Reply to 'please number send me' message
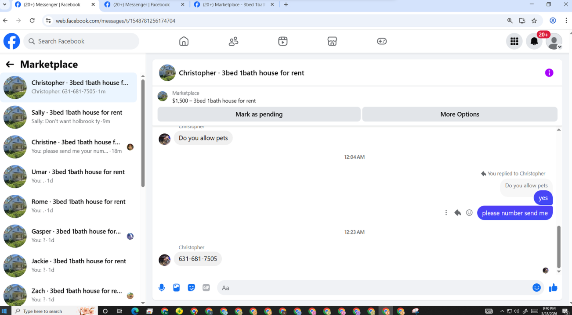The width and height of the screenshot is (572, 315). (x=457, y=213)
